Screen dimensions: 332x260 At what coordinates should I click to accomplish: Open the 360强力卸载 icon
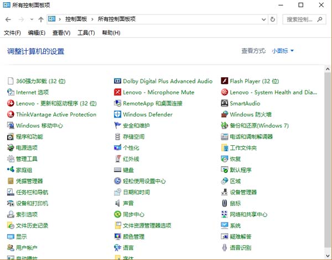coord(11,81)
